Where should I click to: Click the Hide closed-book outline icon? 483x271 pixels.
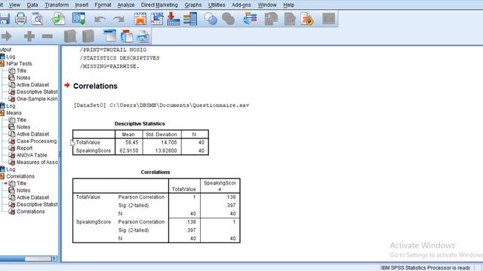click(x=88, y=36)
